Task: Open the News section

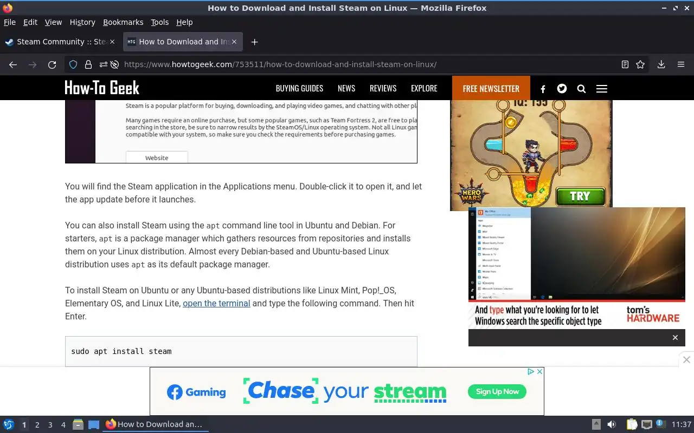Action: click(x=346, y=88)
